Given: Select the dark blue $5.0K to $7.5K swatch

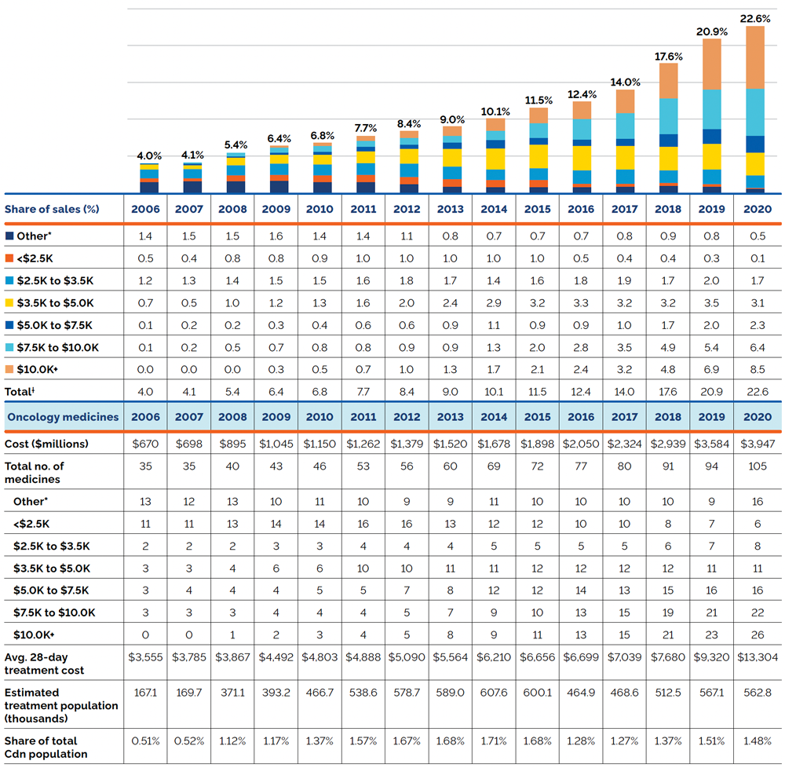Looking at the screenshot, I should tap(9, 325).
